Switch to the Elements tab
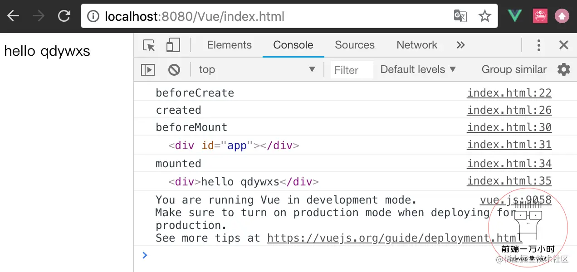This screenshot has width=577, height=272. click(x=229, y=45)
